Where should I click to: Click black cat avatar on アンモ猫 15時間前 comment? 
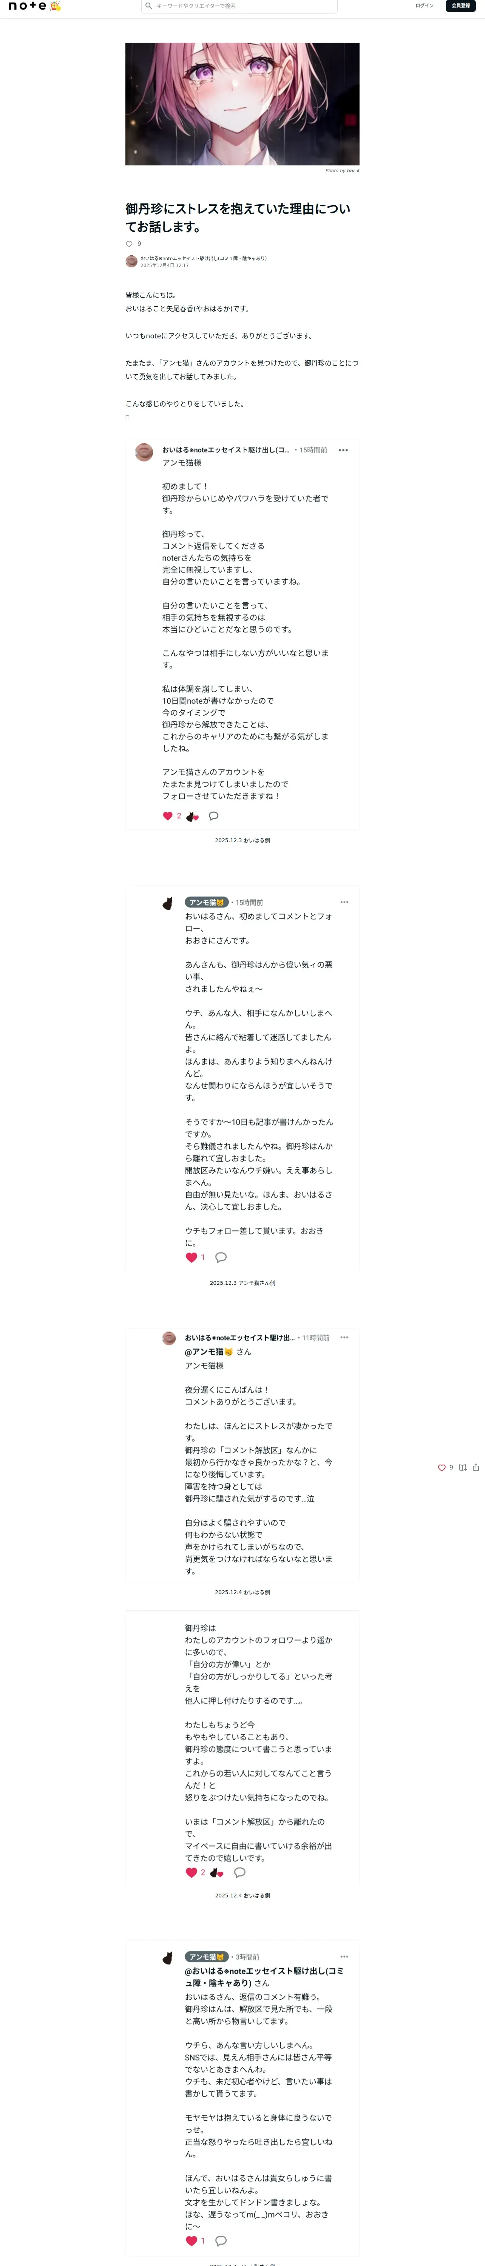click(x=168, y=904)
